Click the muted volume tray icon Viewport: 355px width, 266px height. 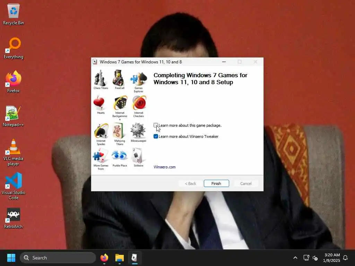pyautogui.click(x=315, y=258)
